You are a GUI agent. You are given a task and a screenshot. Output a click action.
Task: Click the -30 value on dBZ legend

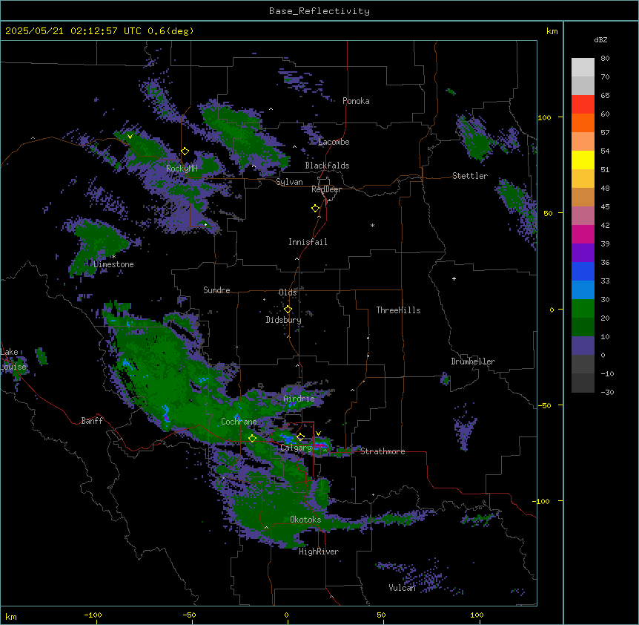click(x=607, y=392)
